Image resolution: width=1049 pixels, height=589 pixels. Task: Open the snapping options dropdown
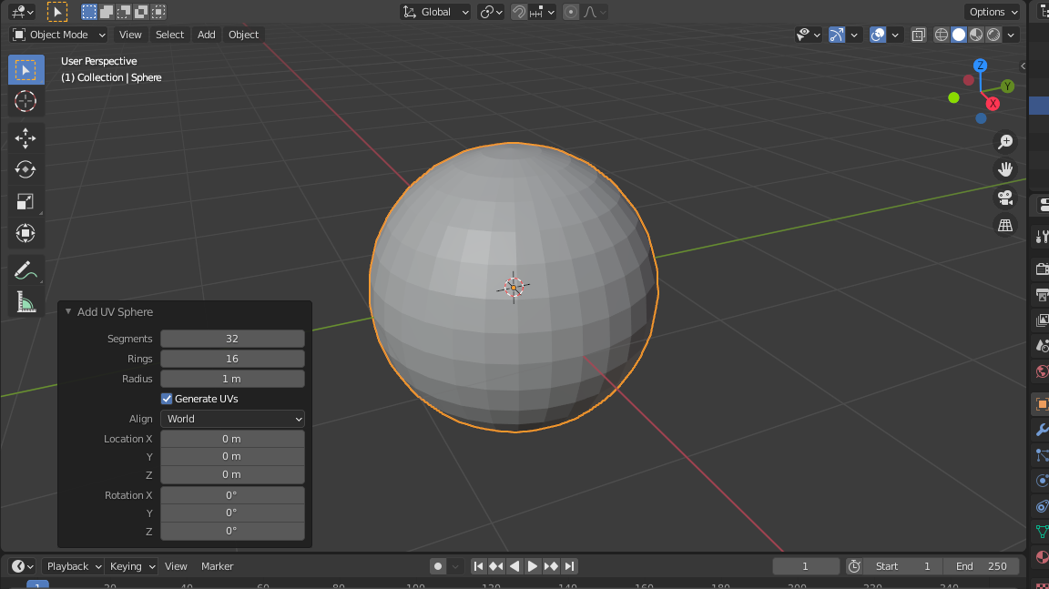click(543, 12)
